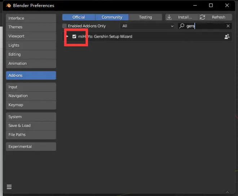Enable the Enabled Add-ons Only checkbox
Image resolution: width=238 pixels, height=196 pixels.
pos(65,26)
